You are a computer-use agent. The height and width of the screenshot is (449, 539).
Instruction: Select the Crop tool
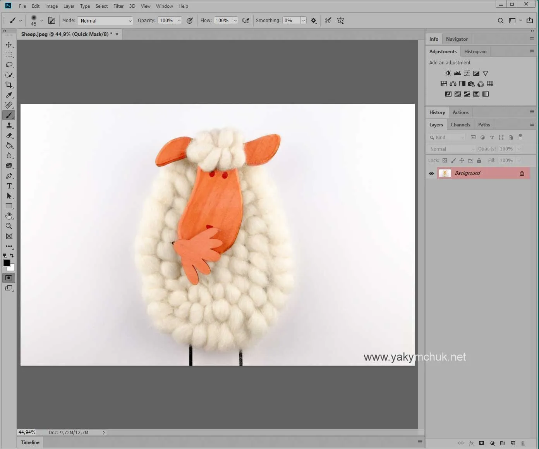tap(9, 85)
